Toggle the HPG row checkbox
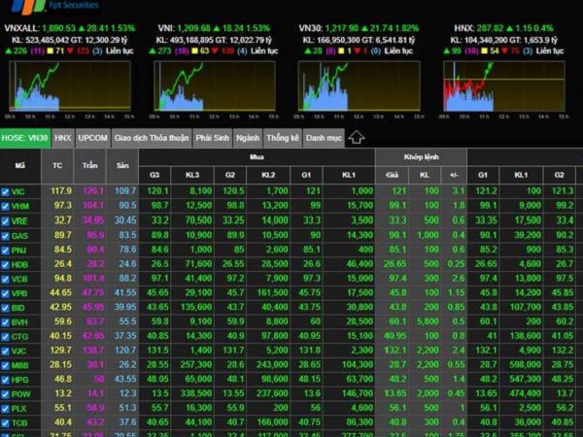The image size is (583, 437). point(5,379)
